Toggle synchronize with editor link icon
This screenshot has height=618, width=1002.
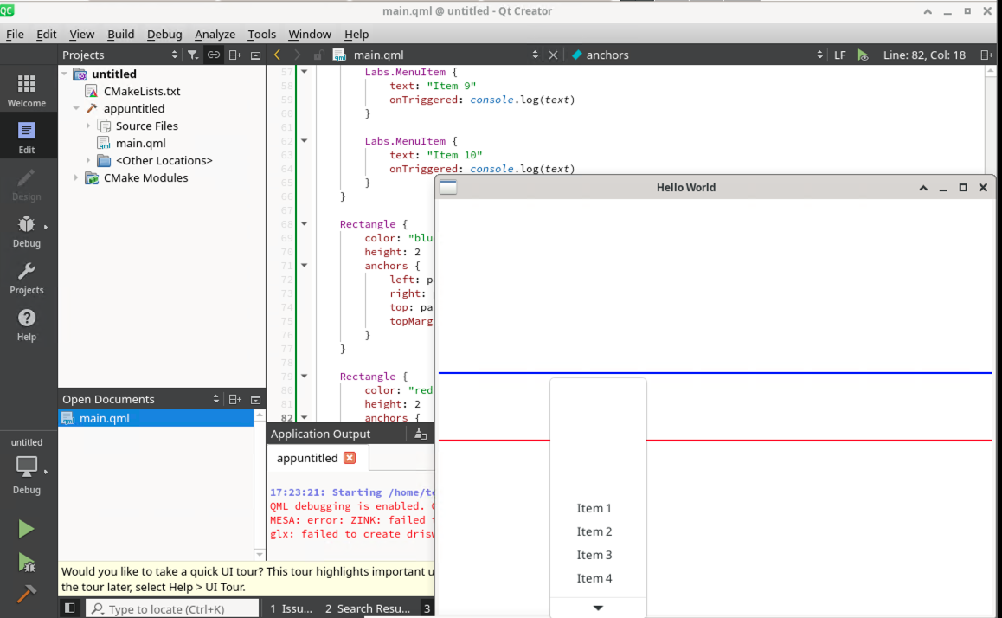(214, 55)
